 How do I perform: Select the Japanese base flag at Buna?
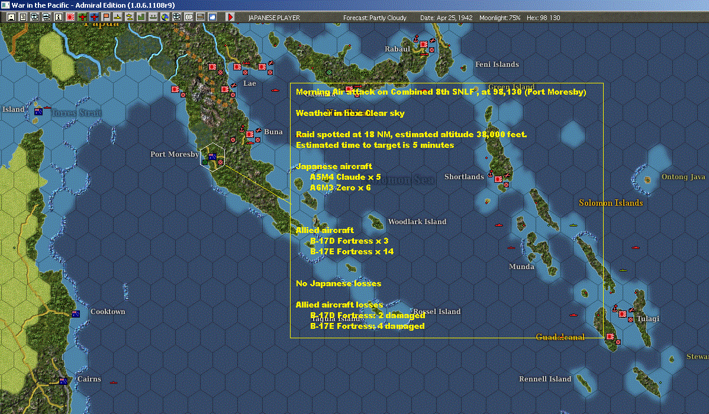click(x=250, y=134)
